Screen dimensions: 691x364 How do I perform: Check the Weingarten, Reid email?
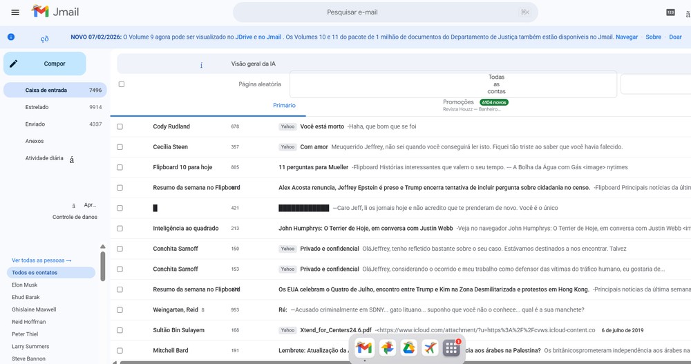120,310
